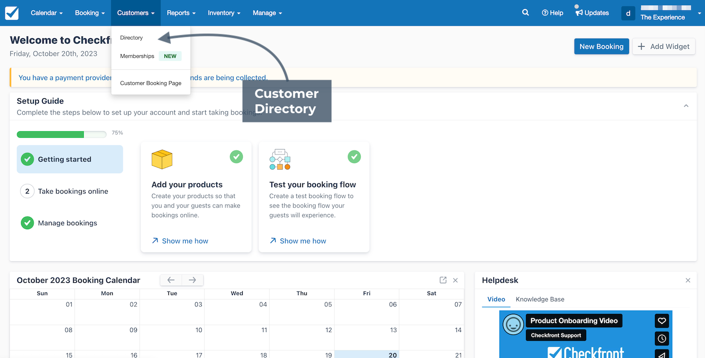705x358 pixels.
Task: Click the Checkfront Support channel label
Action: [556, 335]
